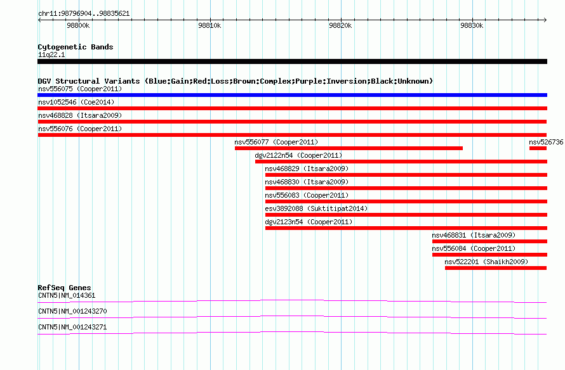Viewport: 565px width, 370px height.
Task: Click the nsv556083 (Cooper2011) label
Action: click(307, 195)
